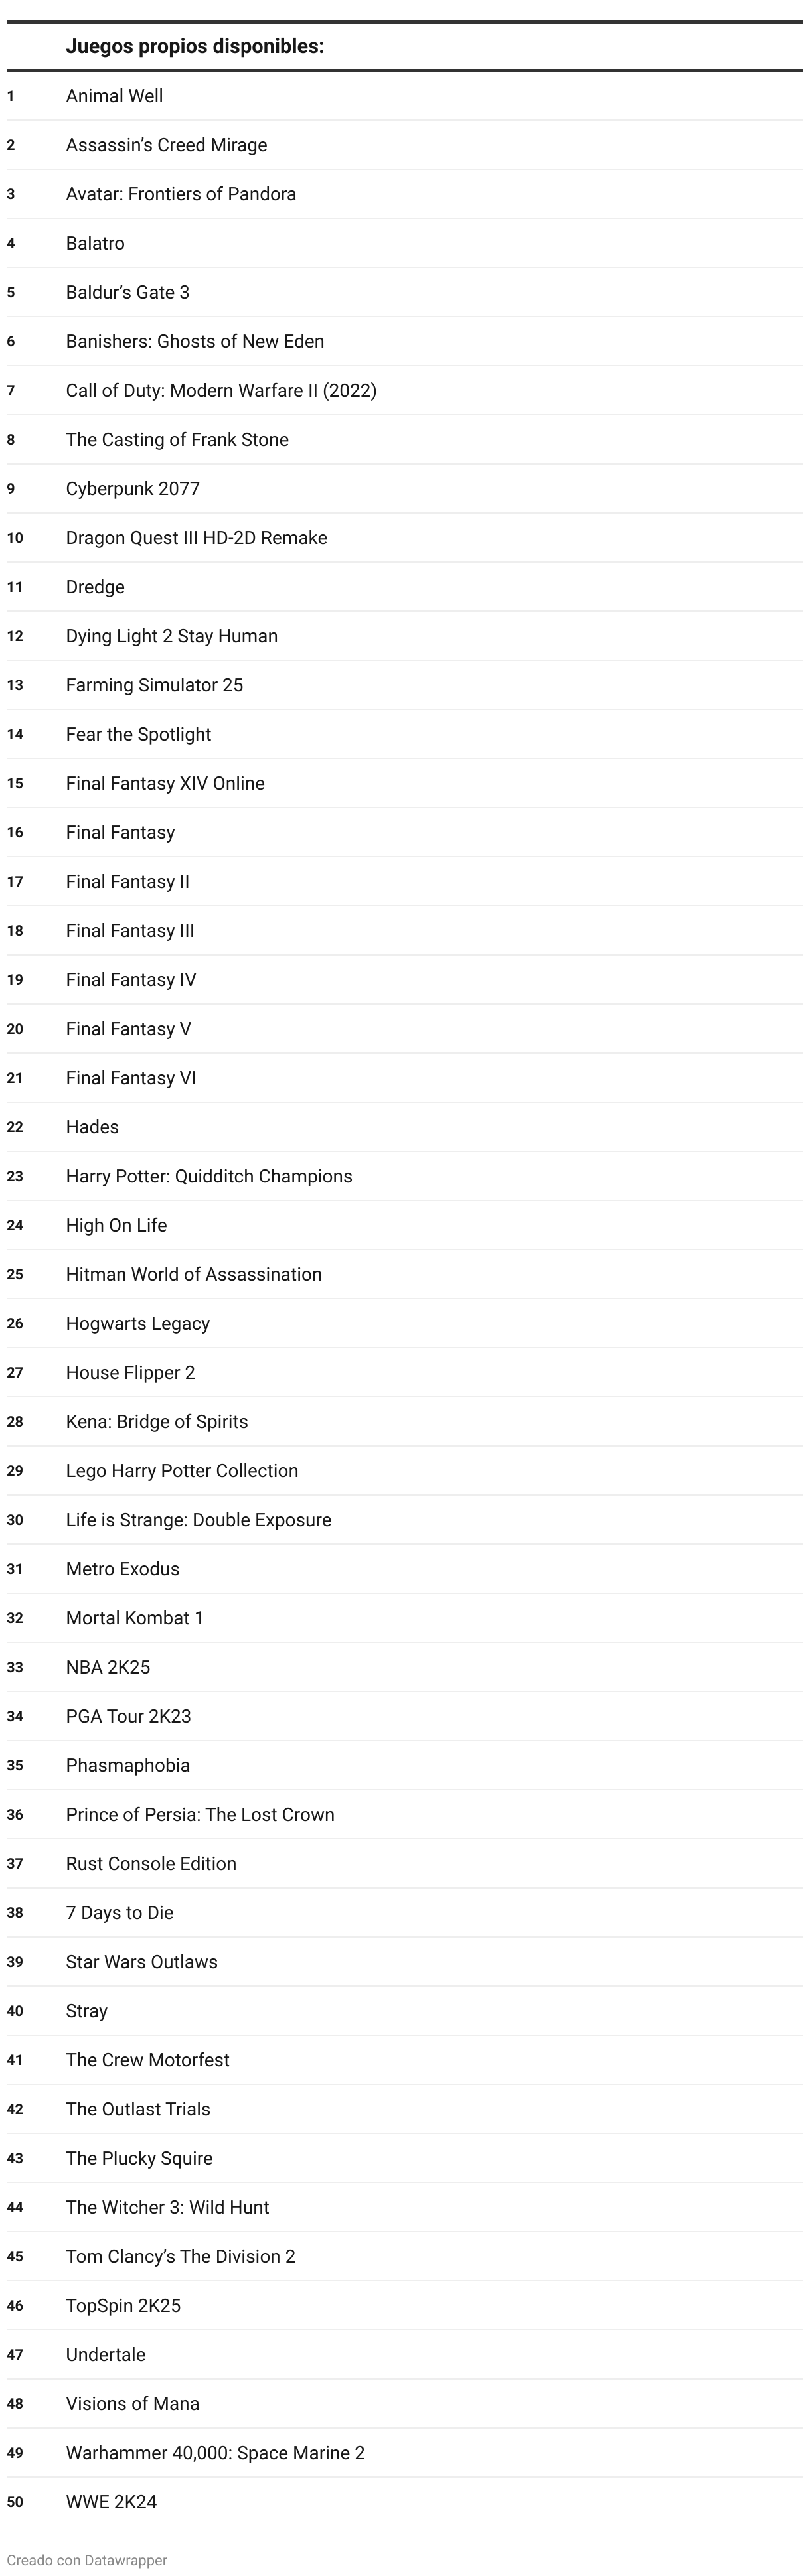810x2576 pixels.
Task: Select the Undertale row
Action: click(x=405, y=2354)
